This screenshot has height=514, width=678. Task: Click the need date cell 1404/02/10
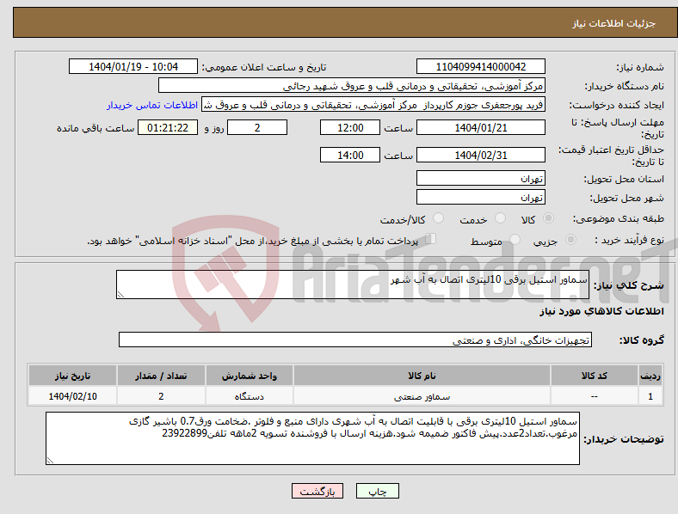click(72, 396)
